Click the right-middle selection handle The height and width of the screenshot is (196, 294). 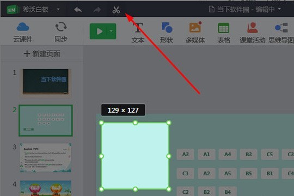169,156
